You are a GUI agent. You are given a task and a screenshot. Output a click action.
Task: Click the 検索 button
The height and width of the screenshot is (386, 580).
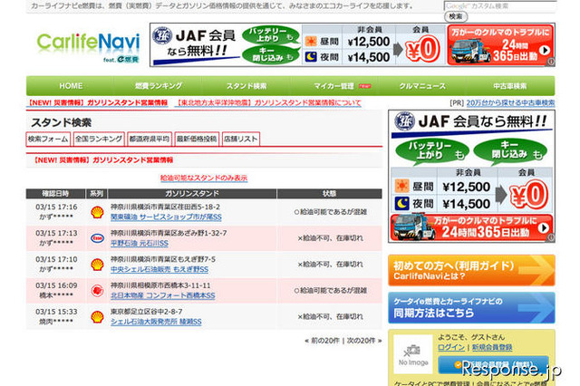point(456,16)
